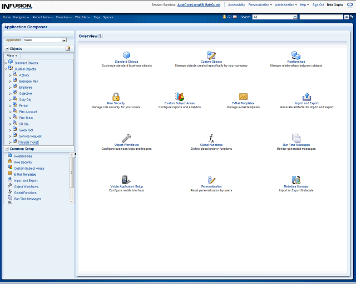356x284 pixels.
Task: Click the Import and Export icon
Action: coord(306,97)
